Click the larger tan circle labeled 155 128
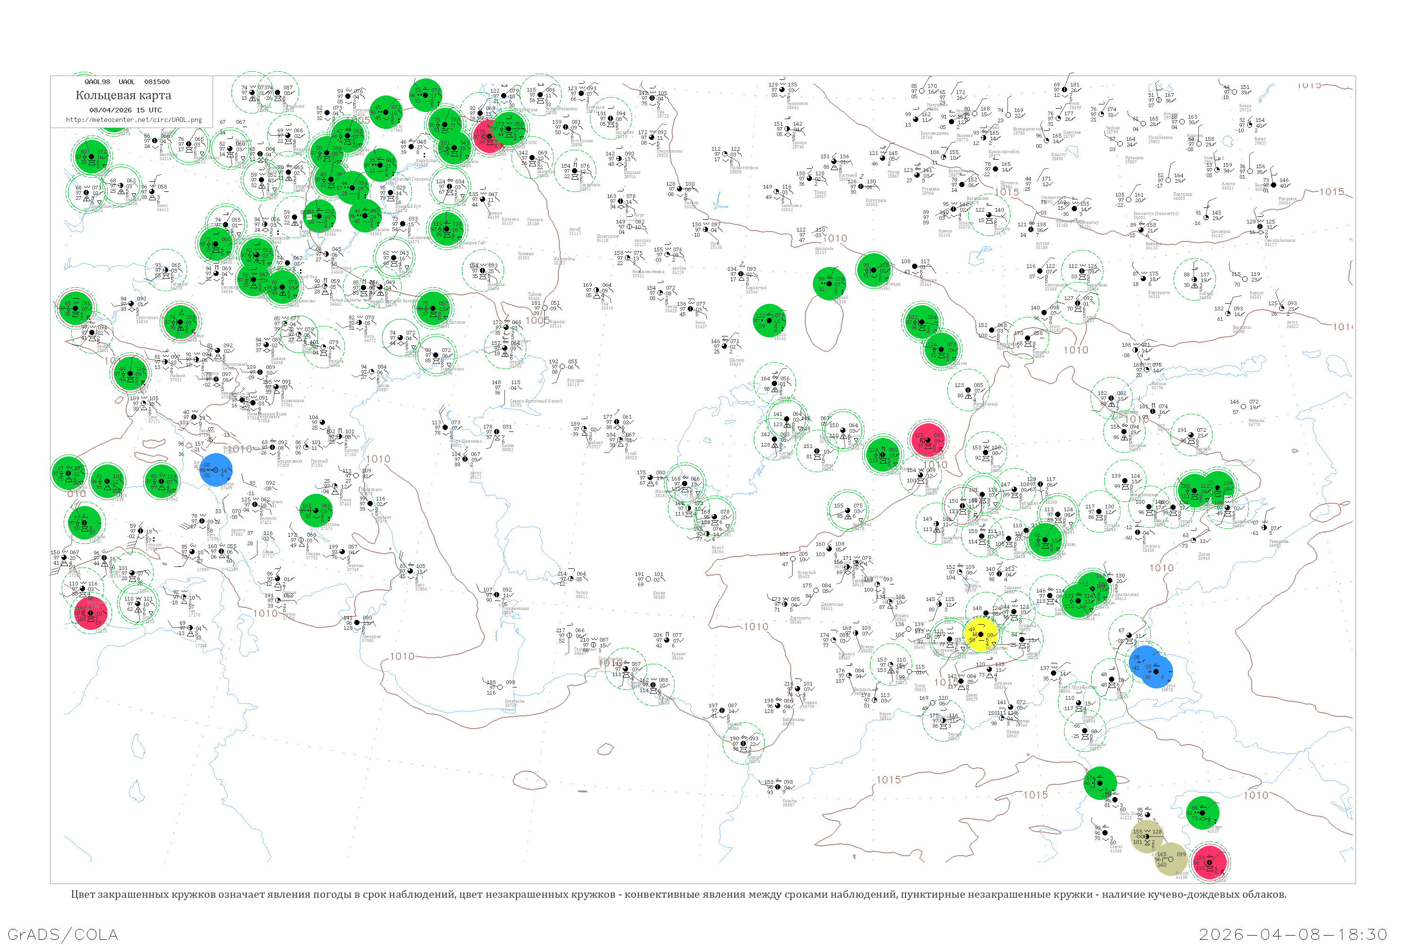This screenshot has width=1417, height=945. click(x=1147, y=836)
